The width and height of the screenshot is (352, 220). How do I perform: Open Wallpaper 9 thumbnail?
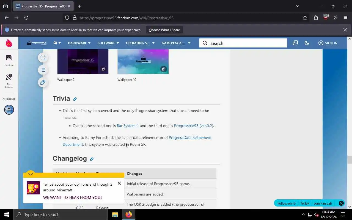pyautogui.click(x=83, y=62)
